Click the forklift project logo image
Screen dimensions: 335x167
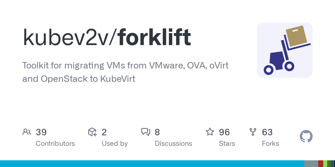tap(285, 50)
